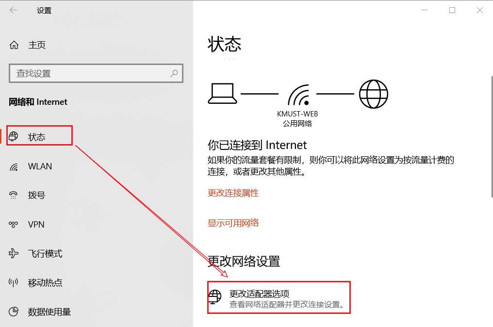This screenshot has width=493, height=327.
Task: Click the back arrow icon
Action: coord(13,10)
